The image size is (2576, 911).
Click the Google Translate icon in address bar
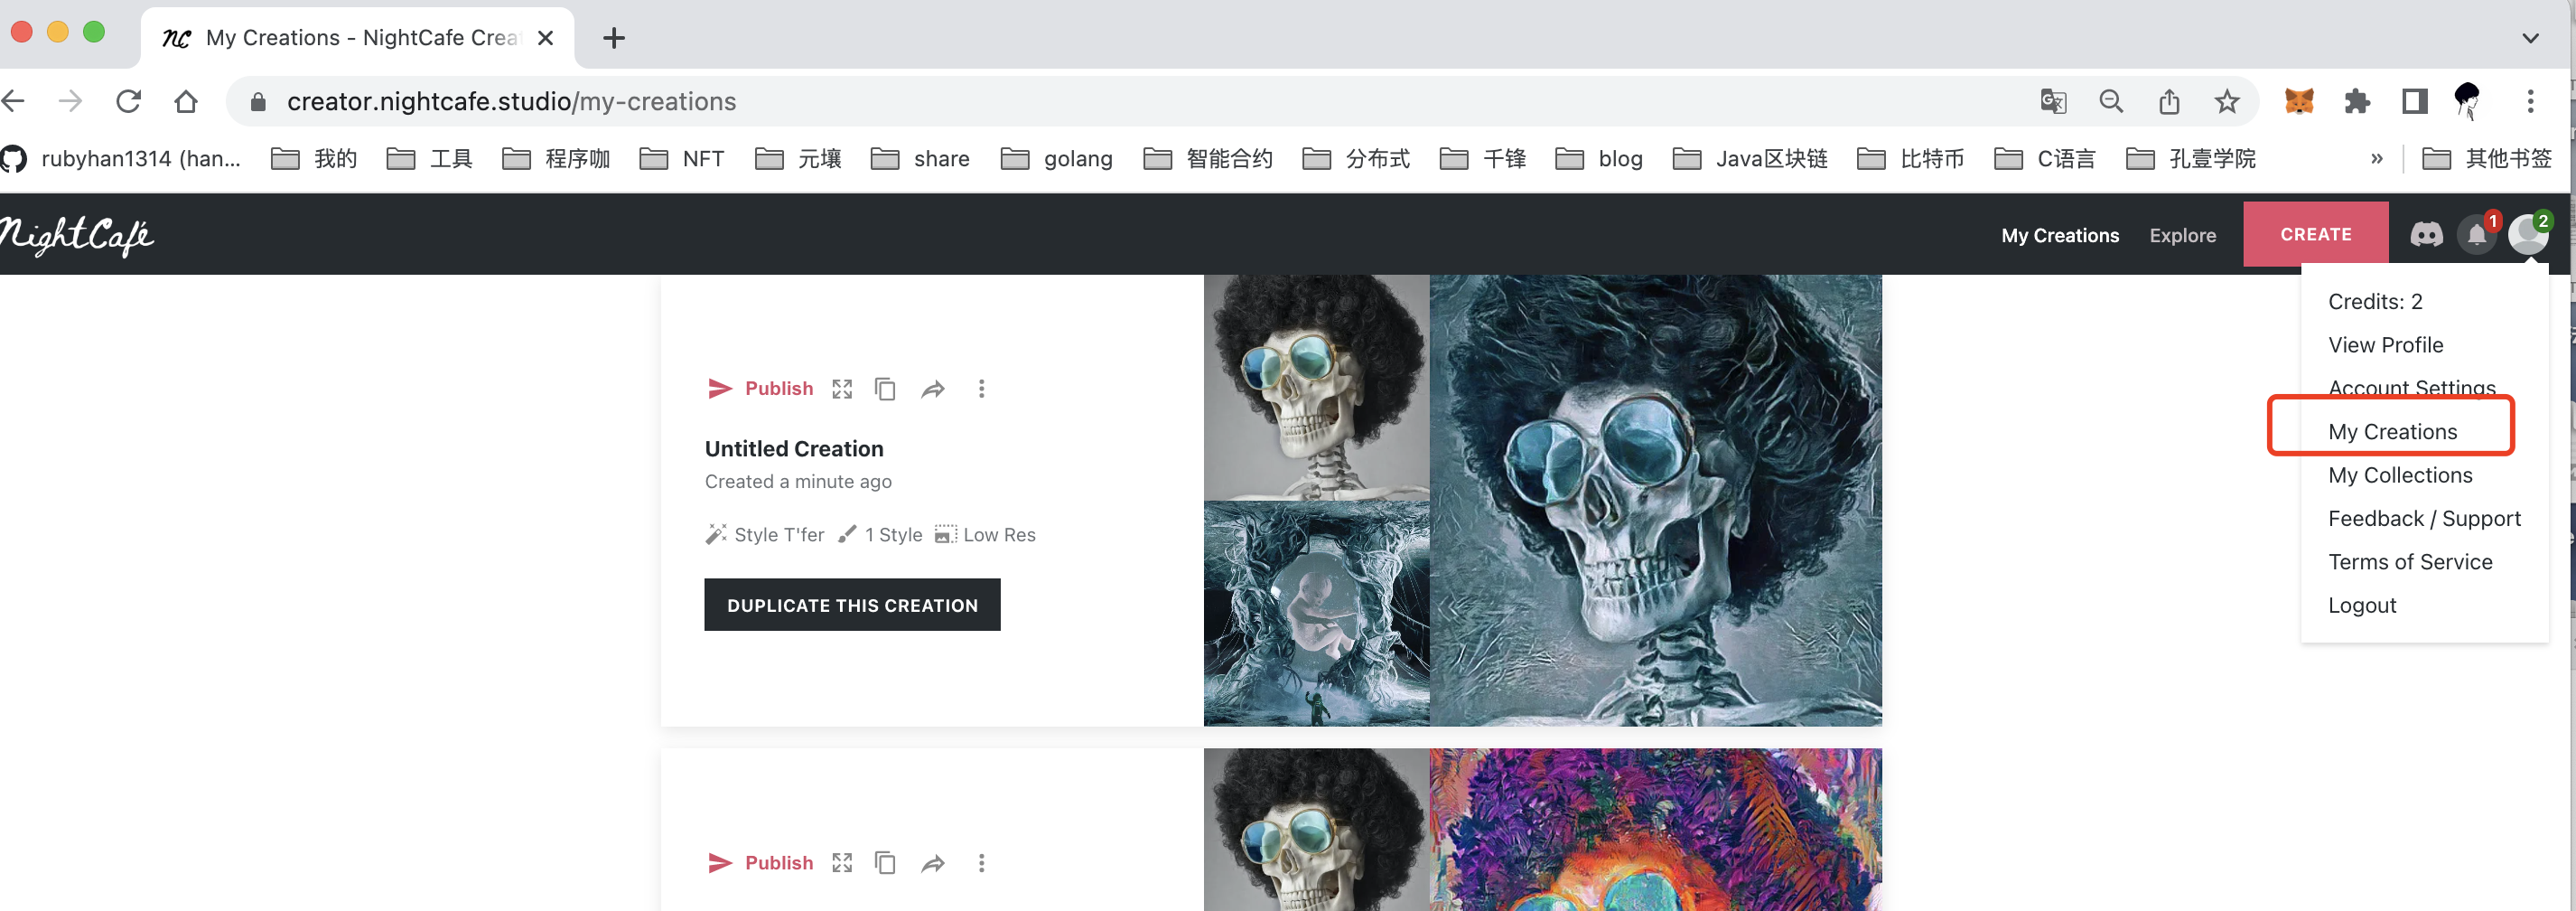click(2053, 101)
